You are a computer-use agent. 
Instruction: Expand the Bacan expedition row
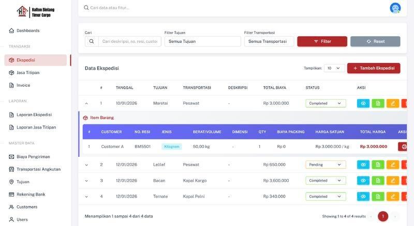click(86, 181)
